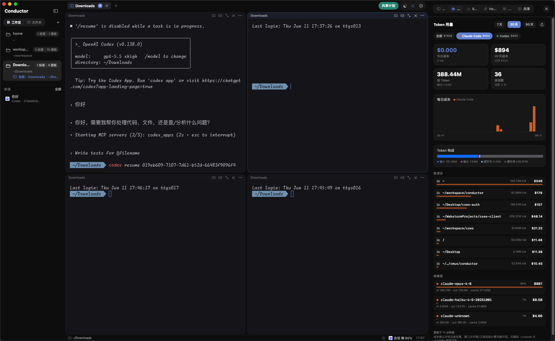Filter usage by 全部 $1558
555x341 pixels.
click(x=444, y=36)
